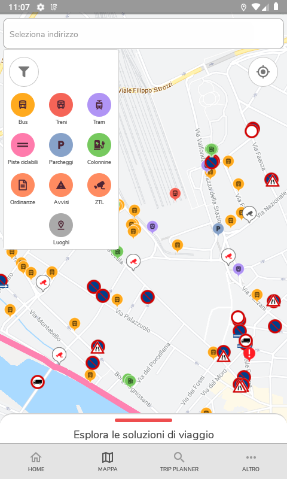Toggle the Luoghi places filter

tap(61, 225)
